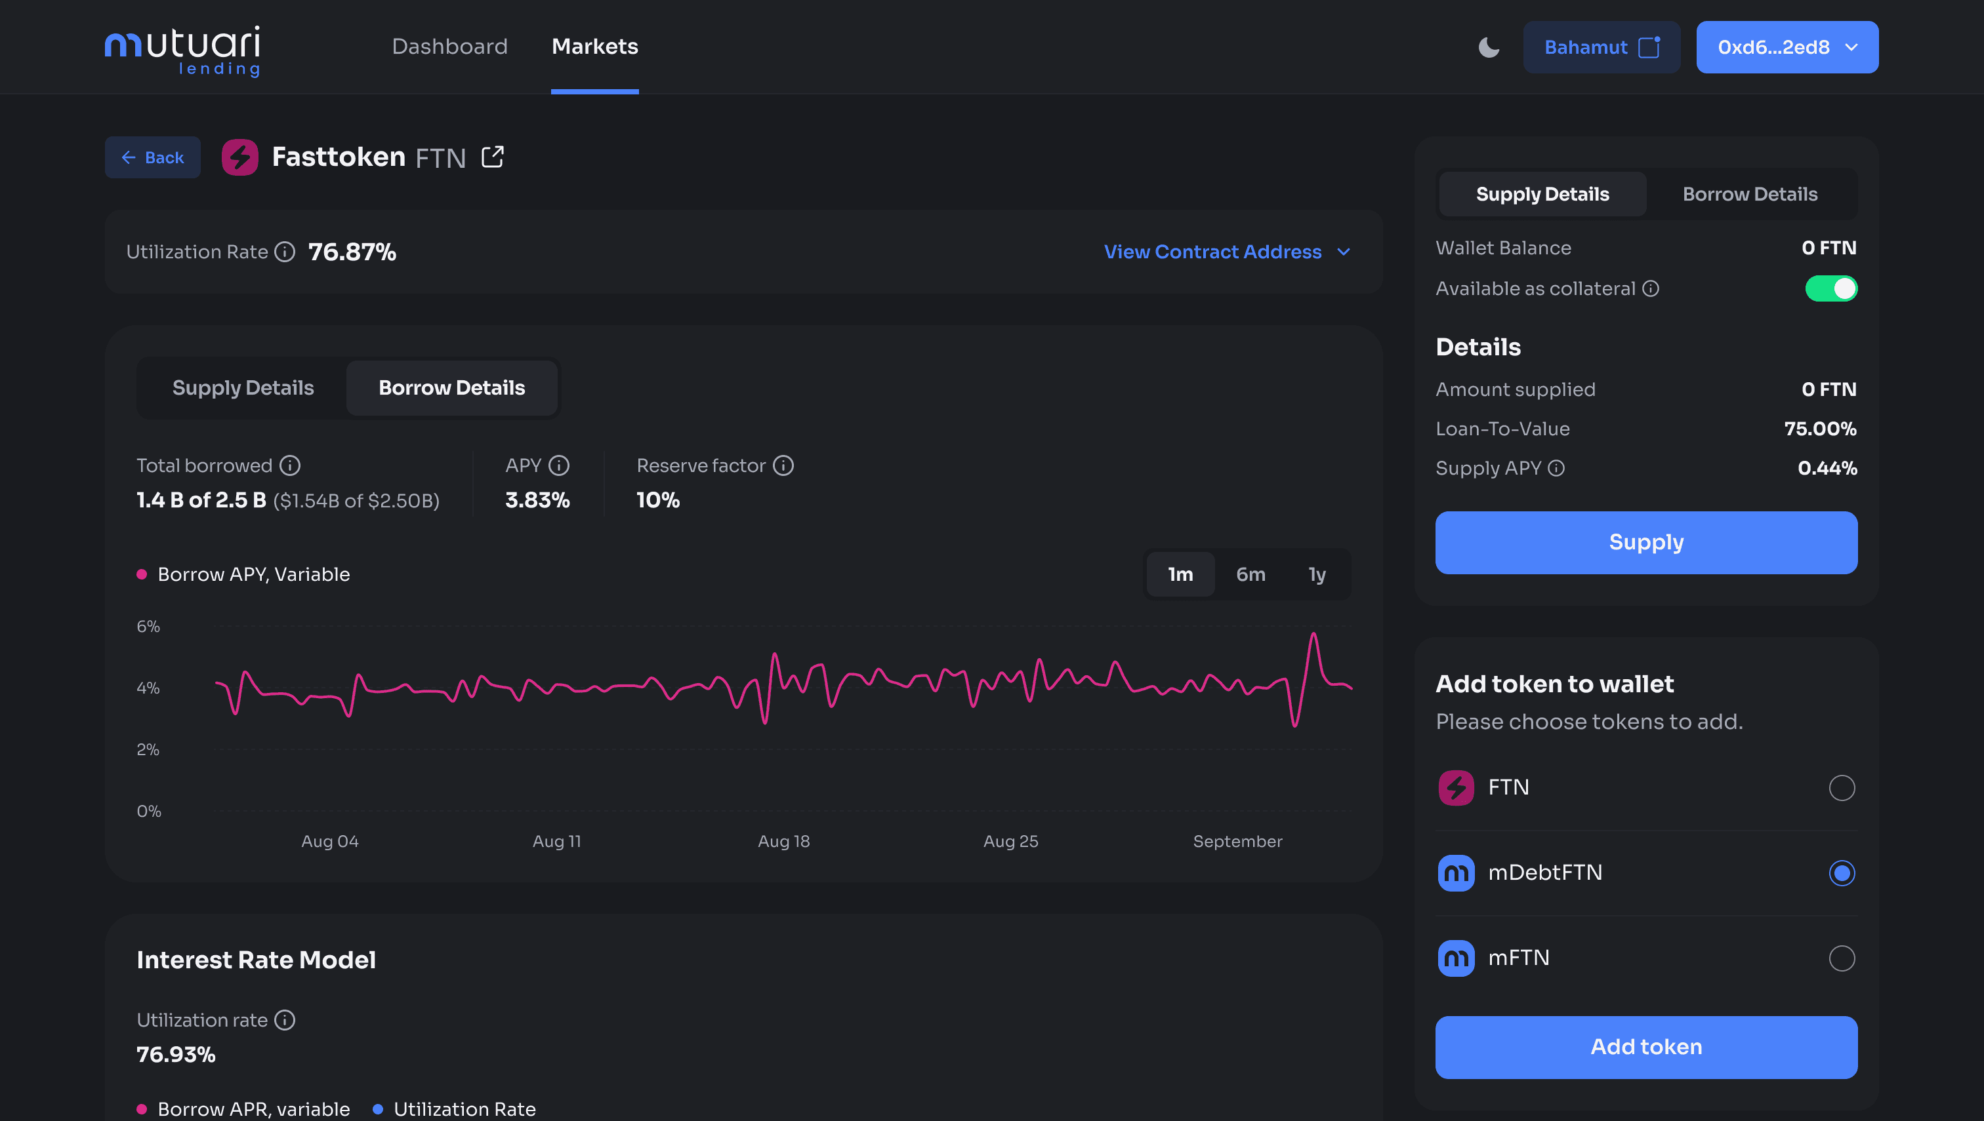Switch to Borrow Details in side panel
Image resolution: width=1984 pixels, height=1121 pixels.
(1749, 194)
